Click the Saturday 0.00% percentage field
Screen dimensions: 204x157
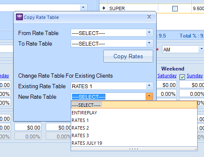[167, 94]
